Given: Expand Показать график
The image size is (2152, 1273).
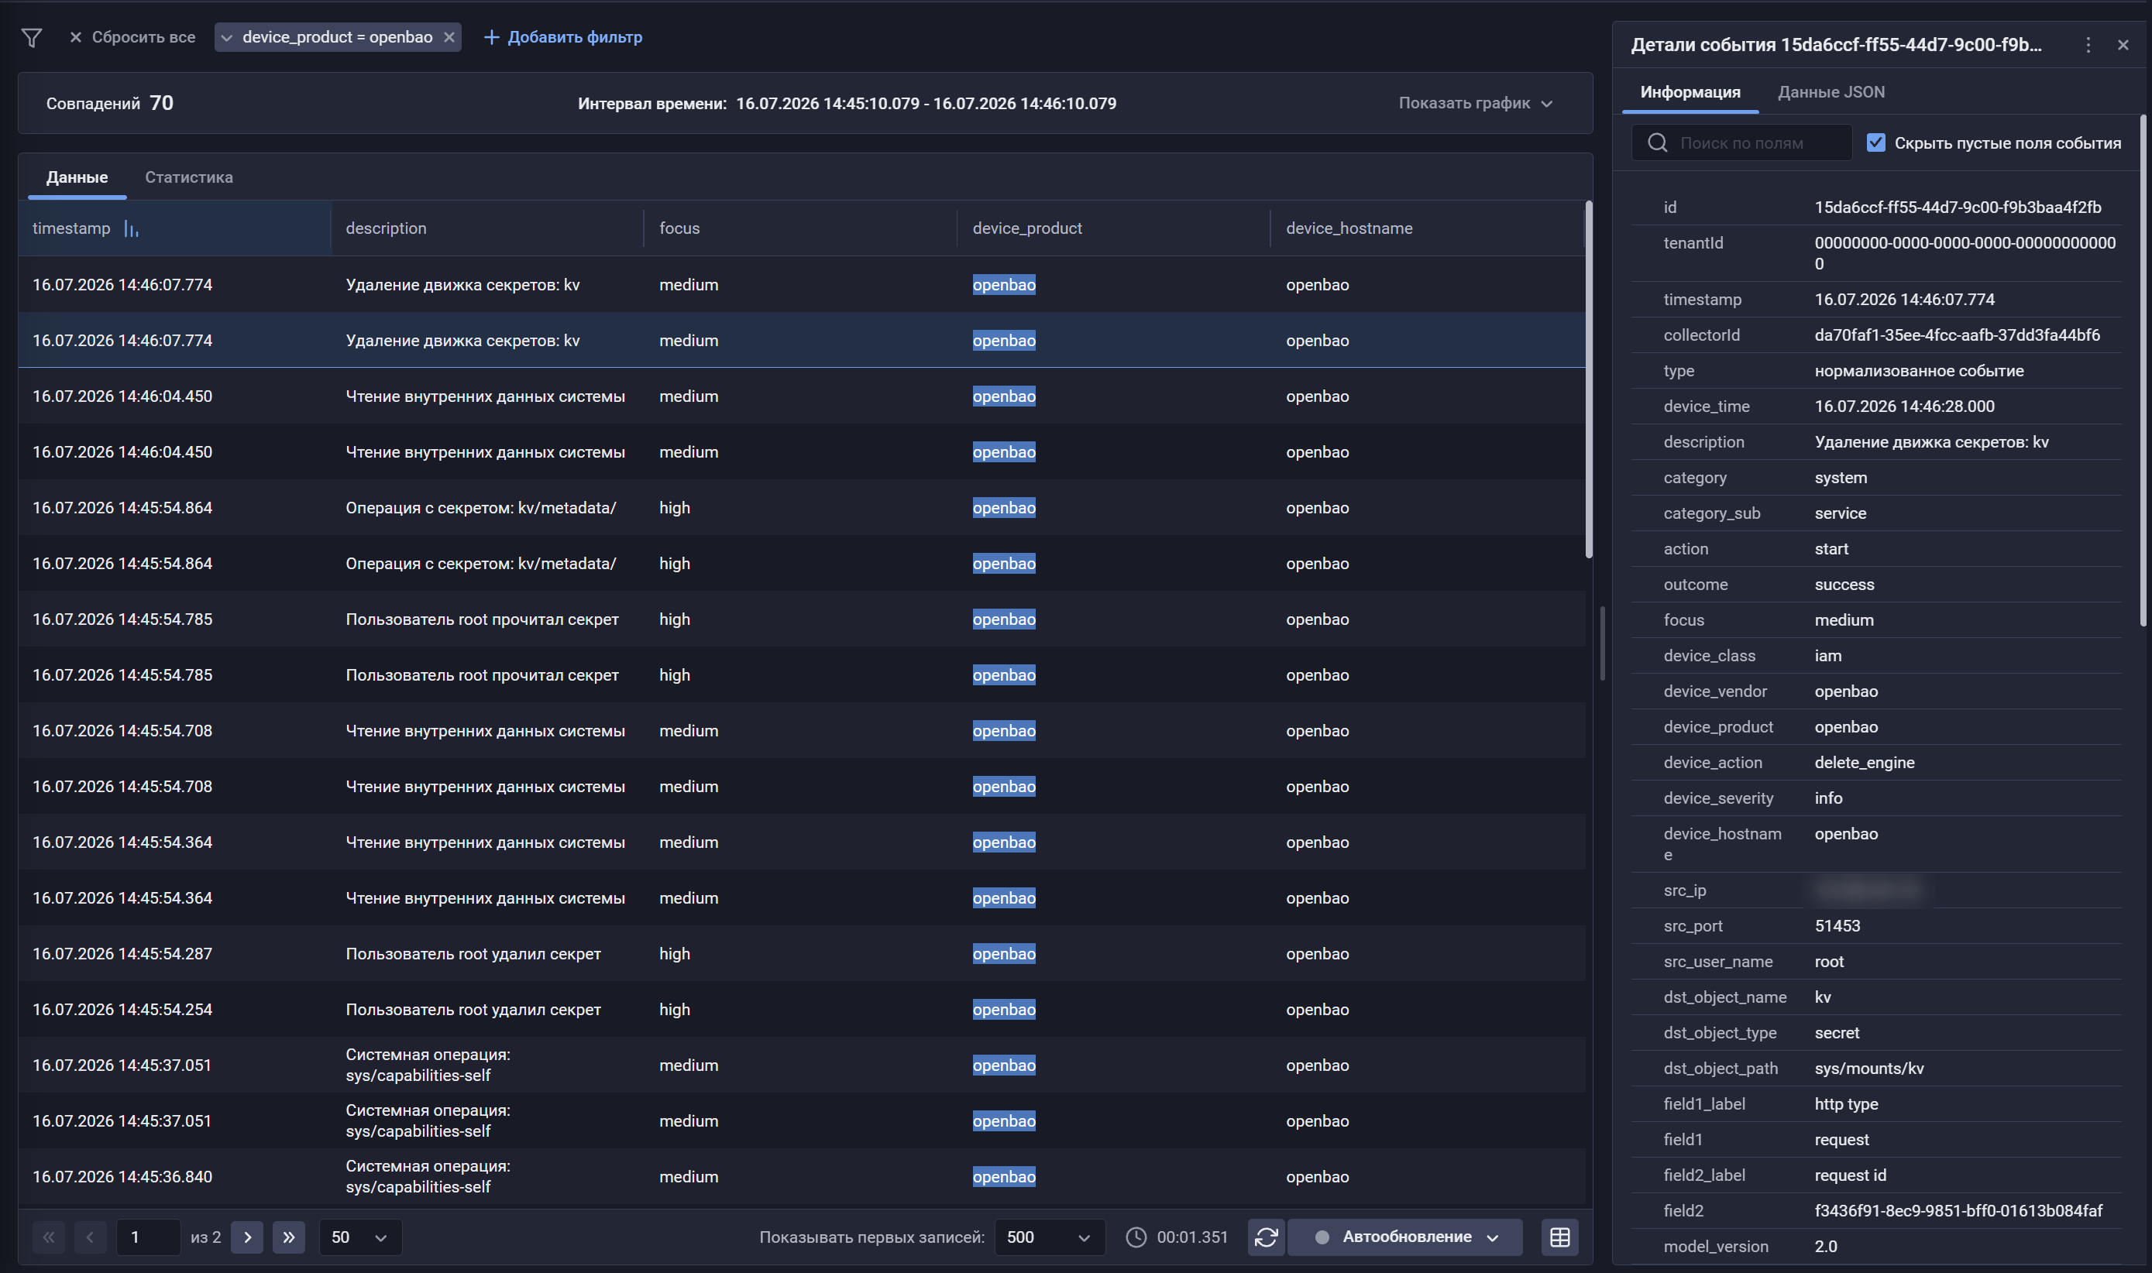Looking at the screenshot, I should pyautogui.click(x=1475, y=103).
